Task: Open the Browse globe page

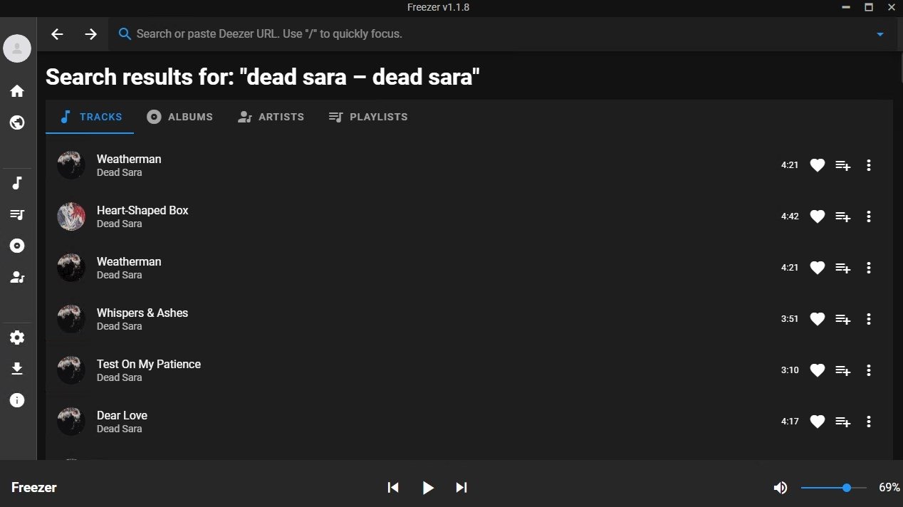Action: tap(17, 122)
